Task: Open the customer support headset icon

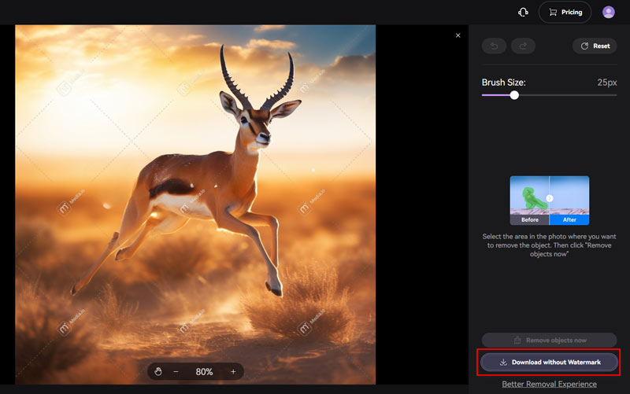Action: [523, 12]
